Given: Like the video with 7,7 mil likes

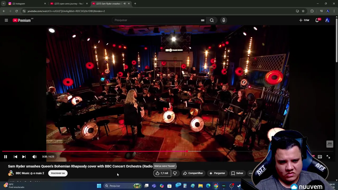Looking at the screenshot, I should click(x=162, y=173).
